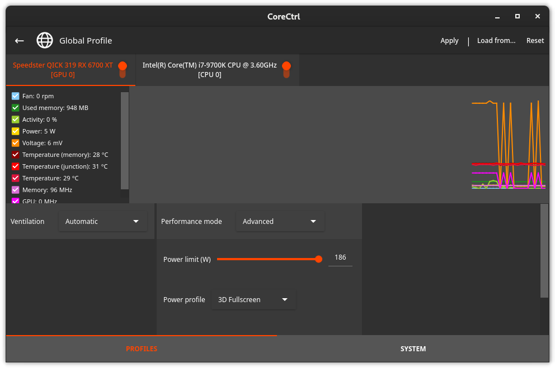
Task: Open the Ventilation Automatic dropdown
Action: point(102,222)
